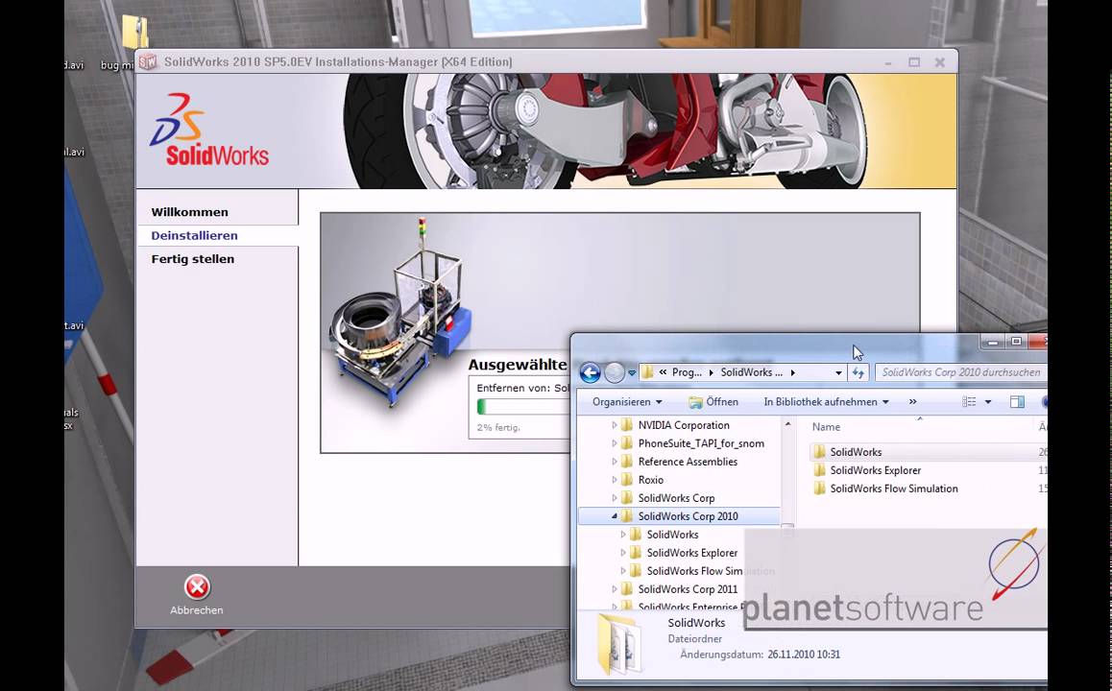Select SolidWorks Corp 2010 in the tree

(x=688, y=516)
